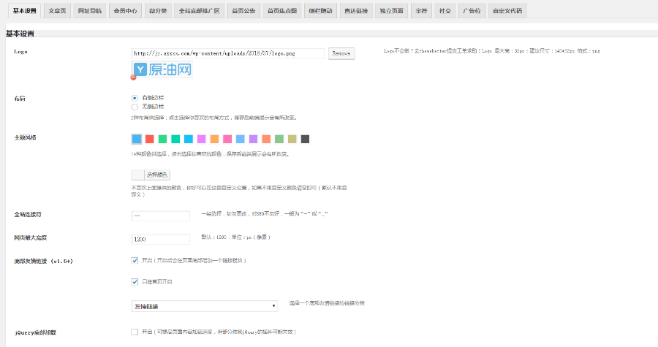Select 无侧边栏 layout option

coord(135,107)
